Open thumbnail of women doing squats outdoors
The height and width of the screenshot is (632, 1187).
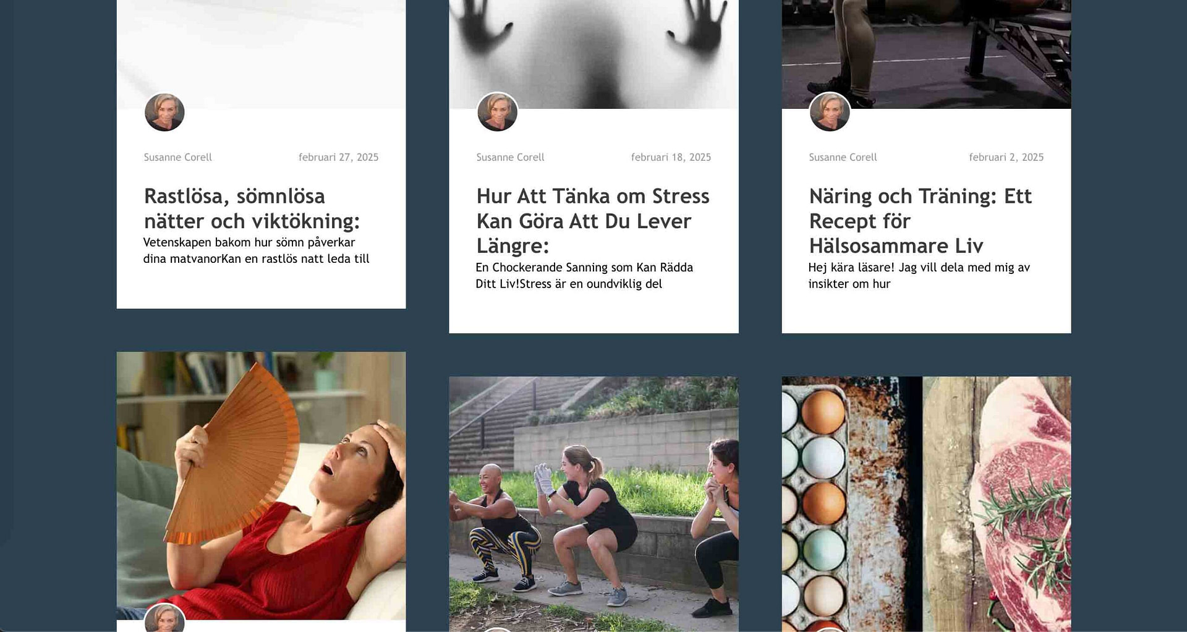pyautogui.click(x=593, y=504)
